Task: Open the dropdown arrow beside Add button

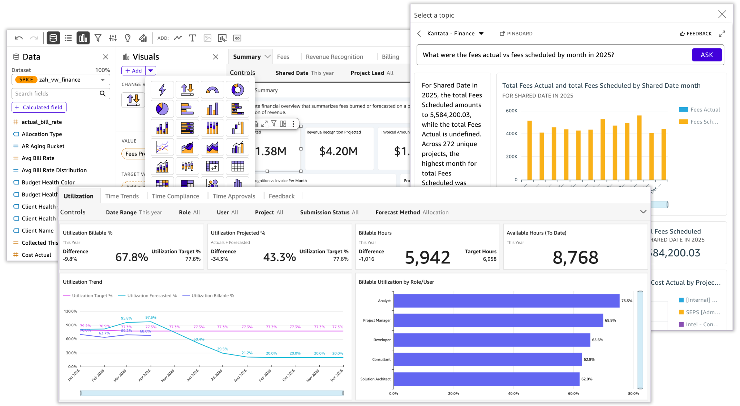Action: 151,71
